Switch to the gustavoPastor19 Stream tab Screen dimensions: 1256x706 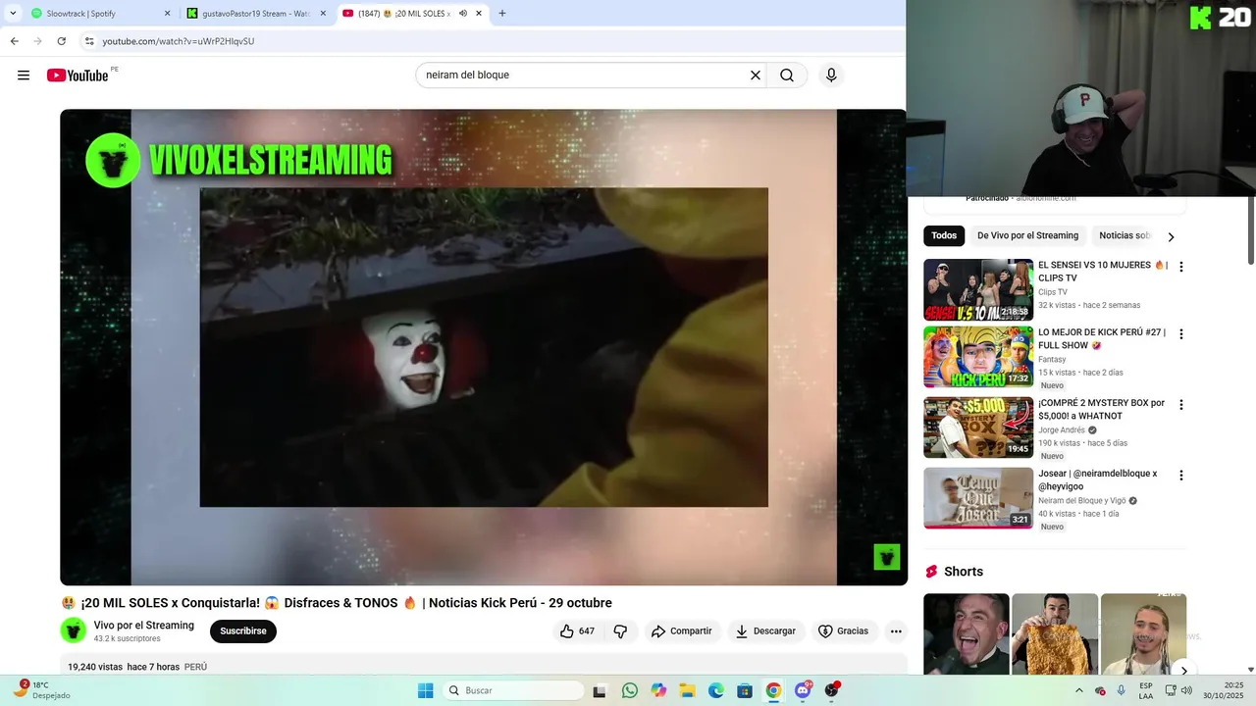257,14
